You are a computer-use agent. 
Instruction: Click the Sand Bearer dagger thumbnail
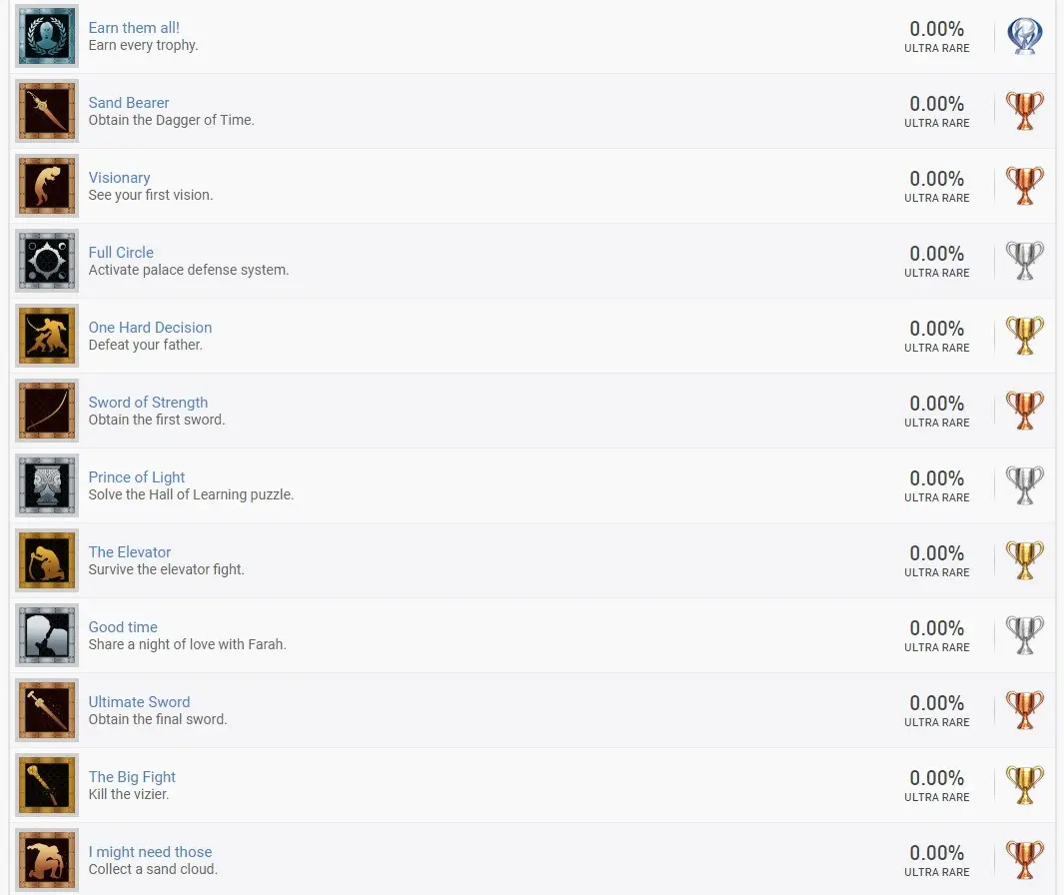tap(47, 111)
